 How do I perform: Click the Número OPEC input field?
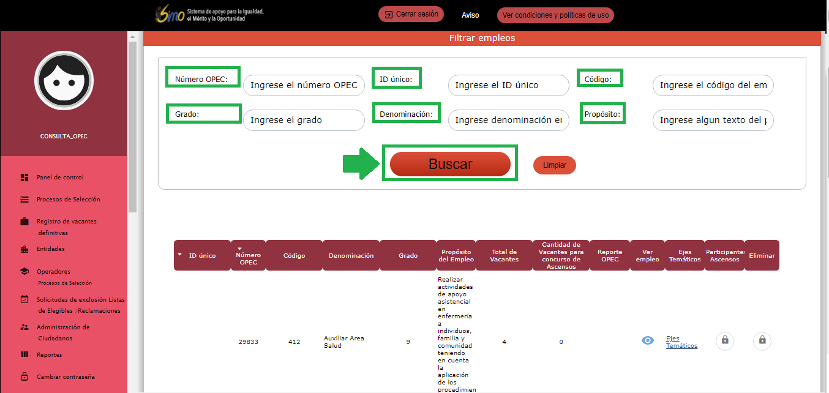(x=304, y=86)
